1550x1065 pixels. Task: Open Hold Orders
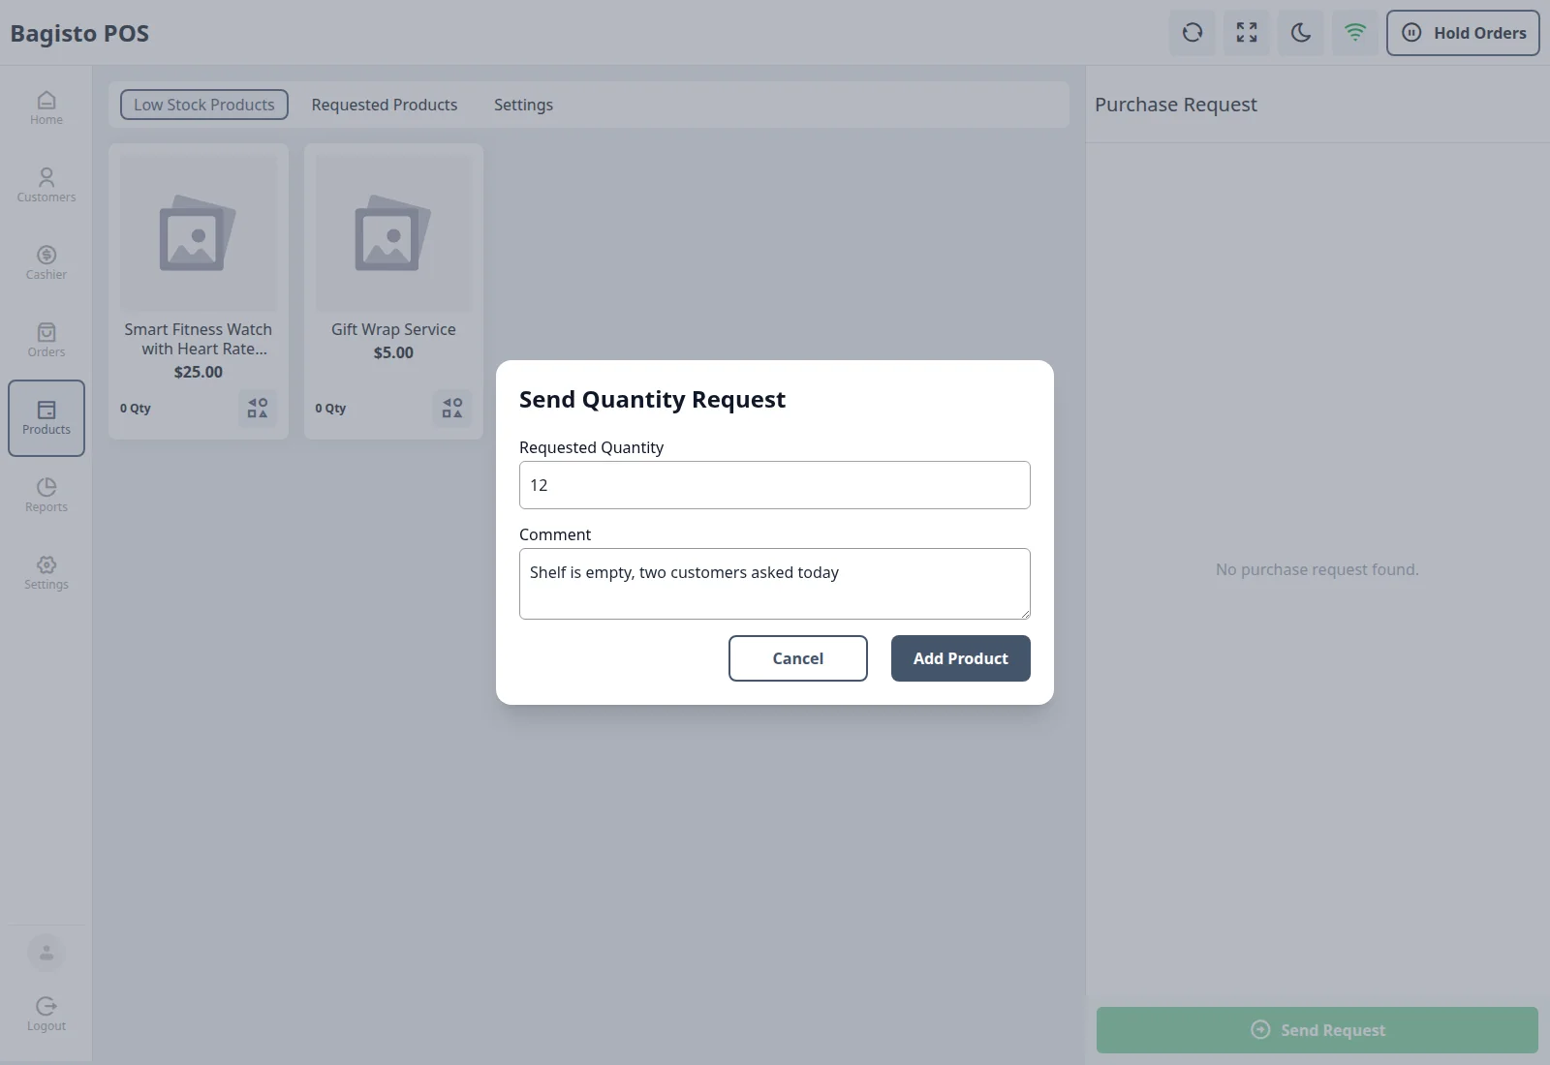tap(1463, 33)
